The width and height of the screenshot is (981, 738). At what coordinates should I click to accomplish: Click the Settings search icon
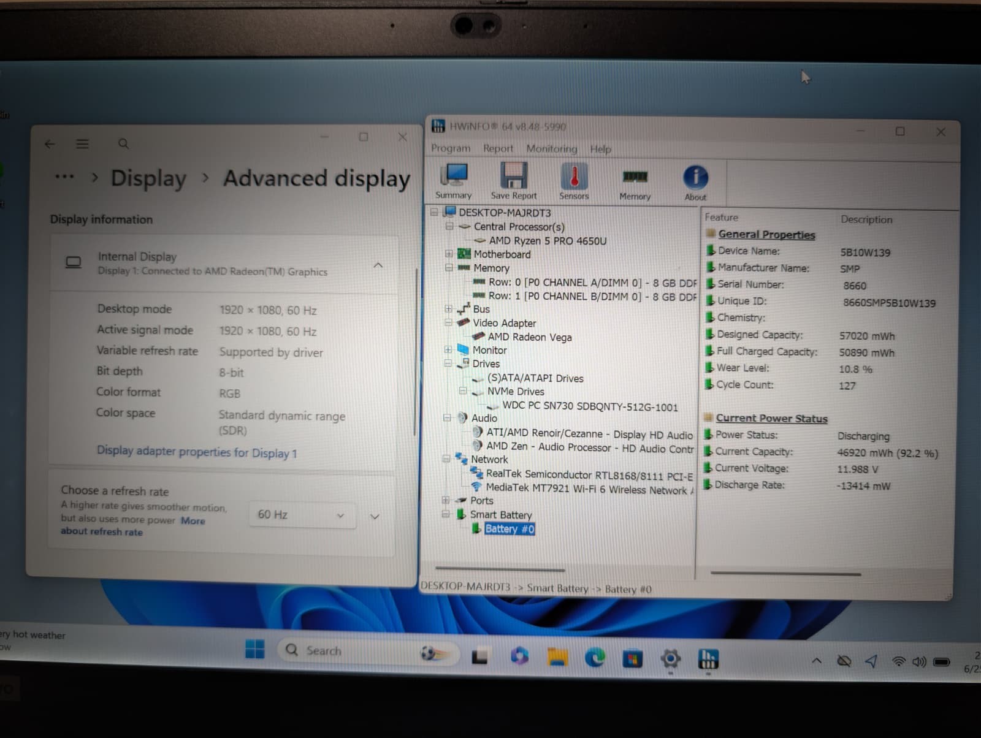[x=123, y=143]
